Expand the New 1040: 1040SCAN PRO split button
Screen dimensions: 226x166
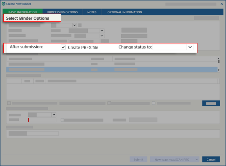coord(196,159)
